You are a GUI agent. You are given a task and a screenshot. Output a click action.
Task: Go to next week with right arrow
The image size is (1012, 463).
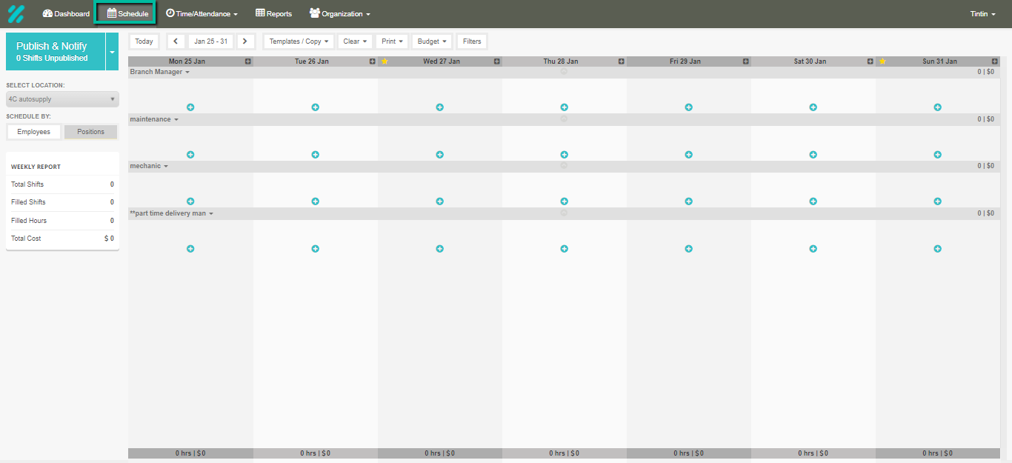click(x=245, y=41)
